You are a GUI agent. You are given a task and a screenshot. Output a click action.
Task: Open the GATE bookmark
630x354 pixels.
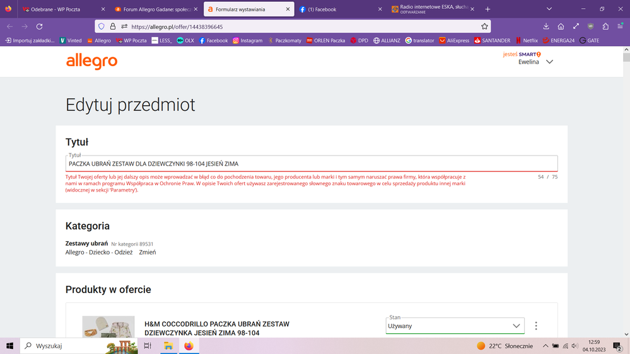click(x=590, y=40)
